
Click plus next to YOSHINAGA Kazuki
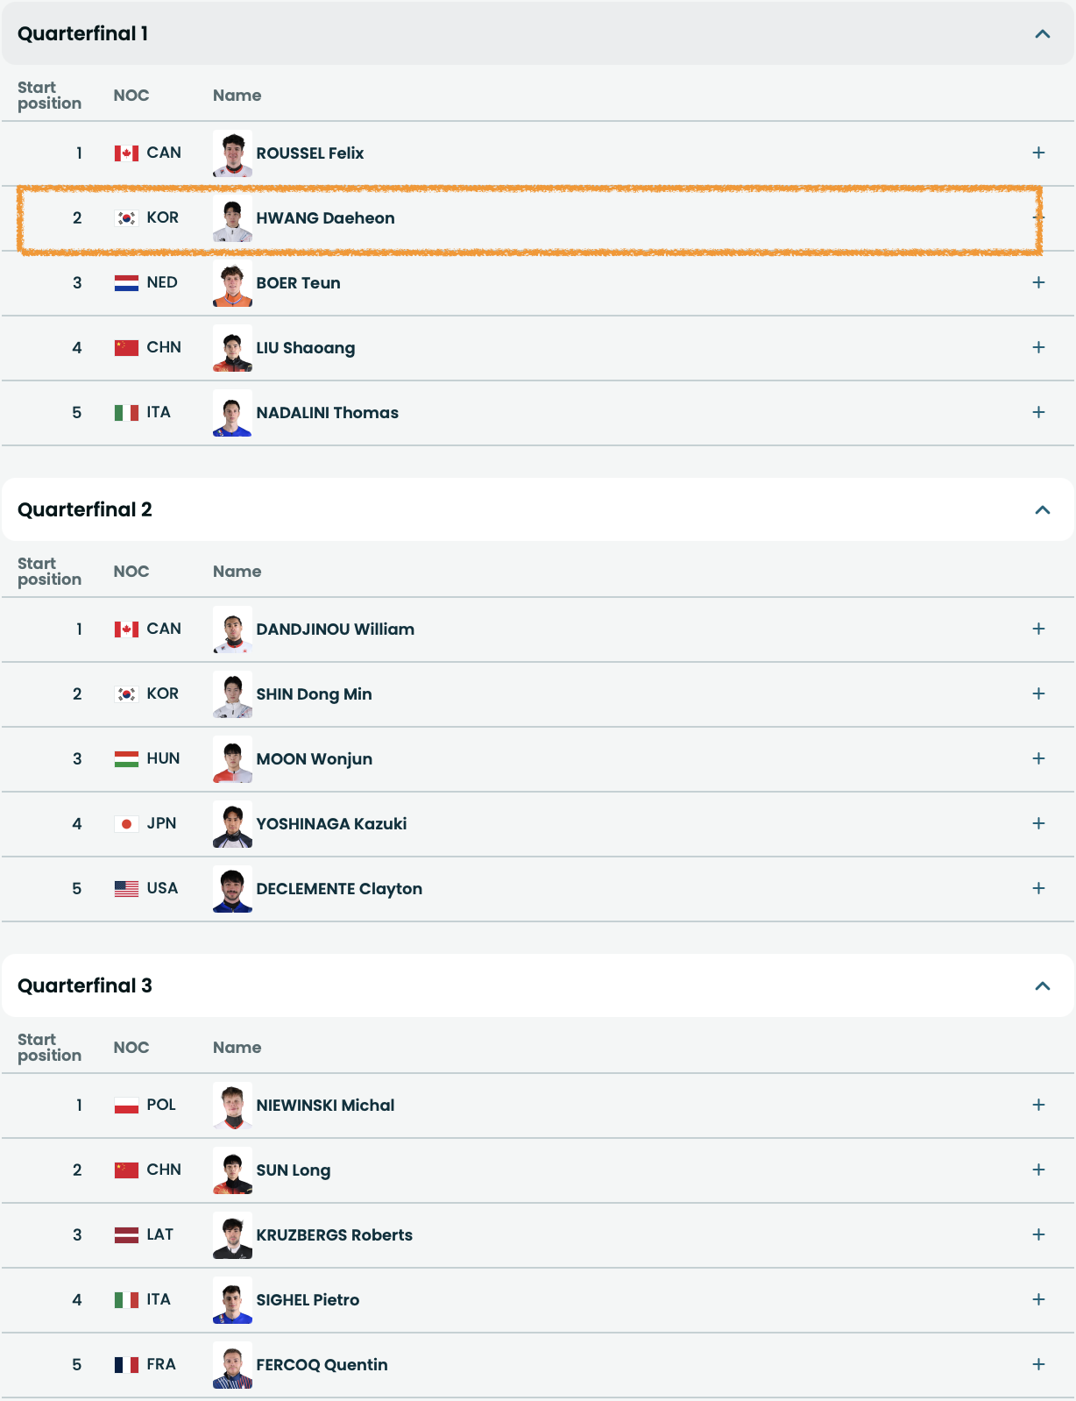tap(1038, 823)
